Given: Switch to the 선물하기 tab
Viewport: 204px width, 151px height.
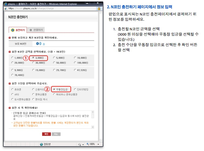Looking at the screenshot, I should [36, 30].
